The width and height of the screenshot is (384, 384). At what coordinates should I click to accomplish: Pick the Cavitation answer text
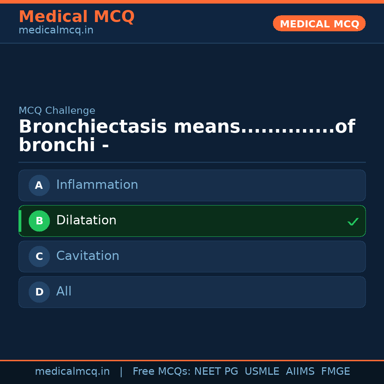click(88, 256)
